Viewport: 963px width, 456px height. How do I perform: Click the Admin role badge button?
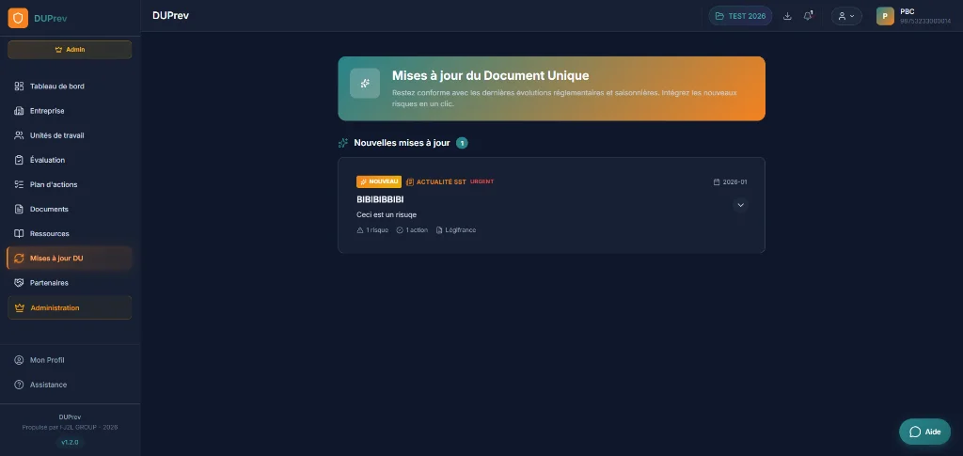[70, 50]
